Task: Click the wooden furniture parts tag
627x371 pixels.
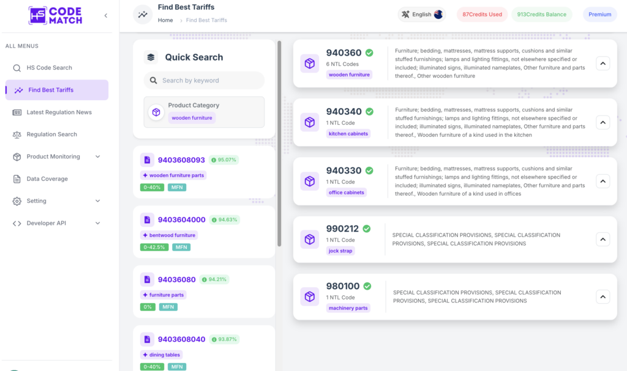Action: pos(173,175)
